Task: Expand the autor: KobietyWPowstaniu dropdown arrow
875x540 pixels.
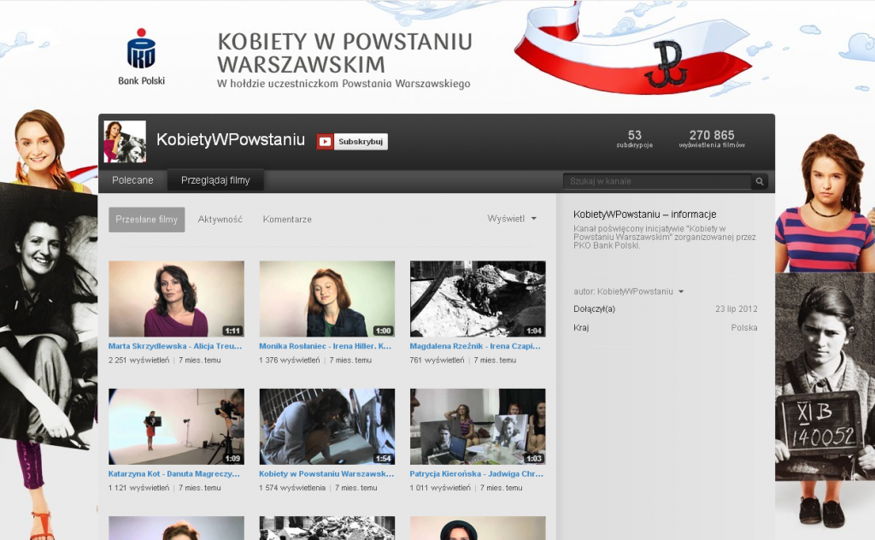Action: tap(681, 292)
